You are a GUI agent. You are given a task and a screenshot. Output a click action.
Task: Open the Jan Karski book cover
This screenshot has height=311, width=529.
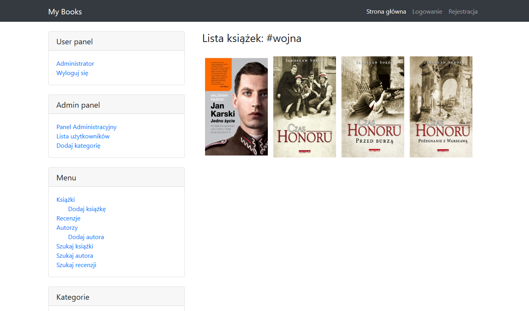pos(236,107)
